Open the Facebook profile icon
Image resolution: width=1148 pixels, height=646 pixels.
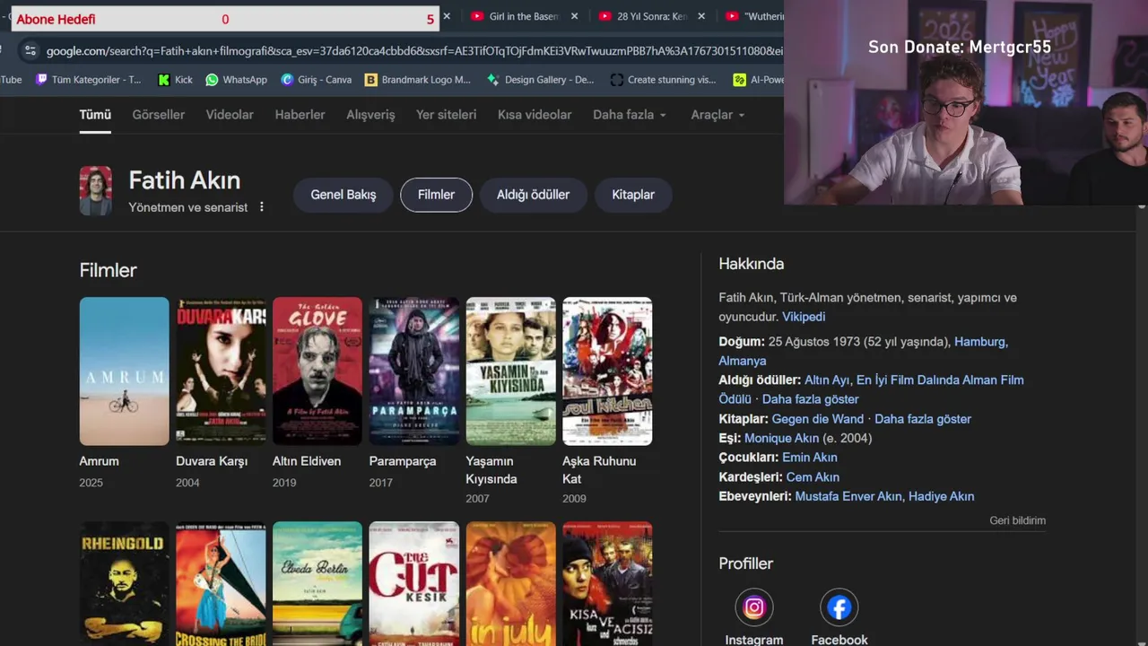[839, 607]
